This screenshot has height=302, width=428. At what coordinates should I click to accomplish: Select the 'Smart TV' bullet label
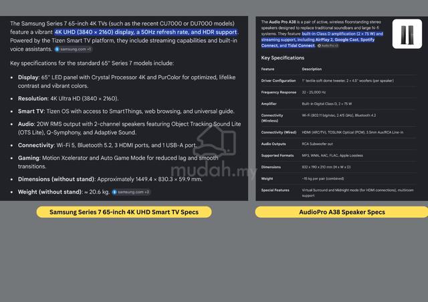[x=31, y=112]
